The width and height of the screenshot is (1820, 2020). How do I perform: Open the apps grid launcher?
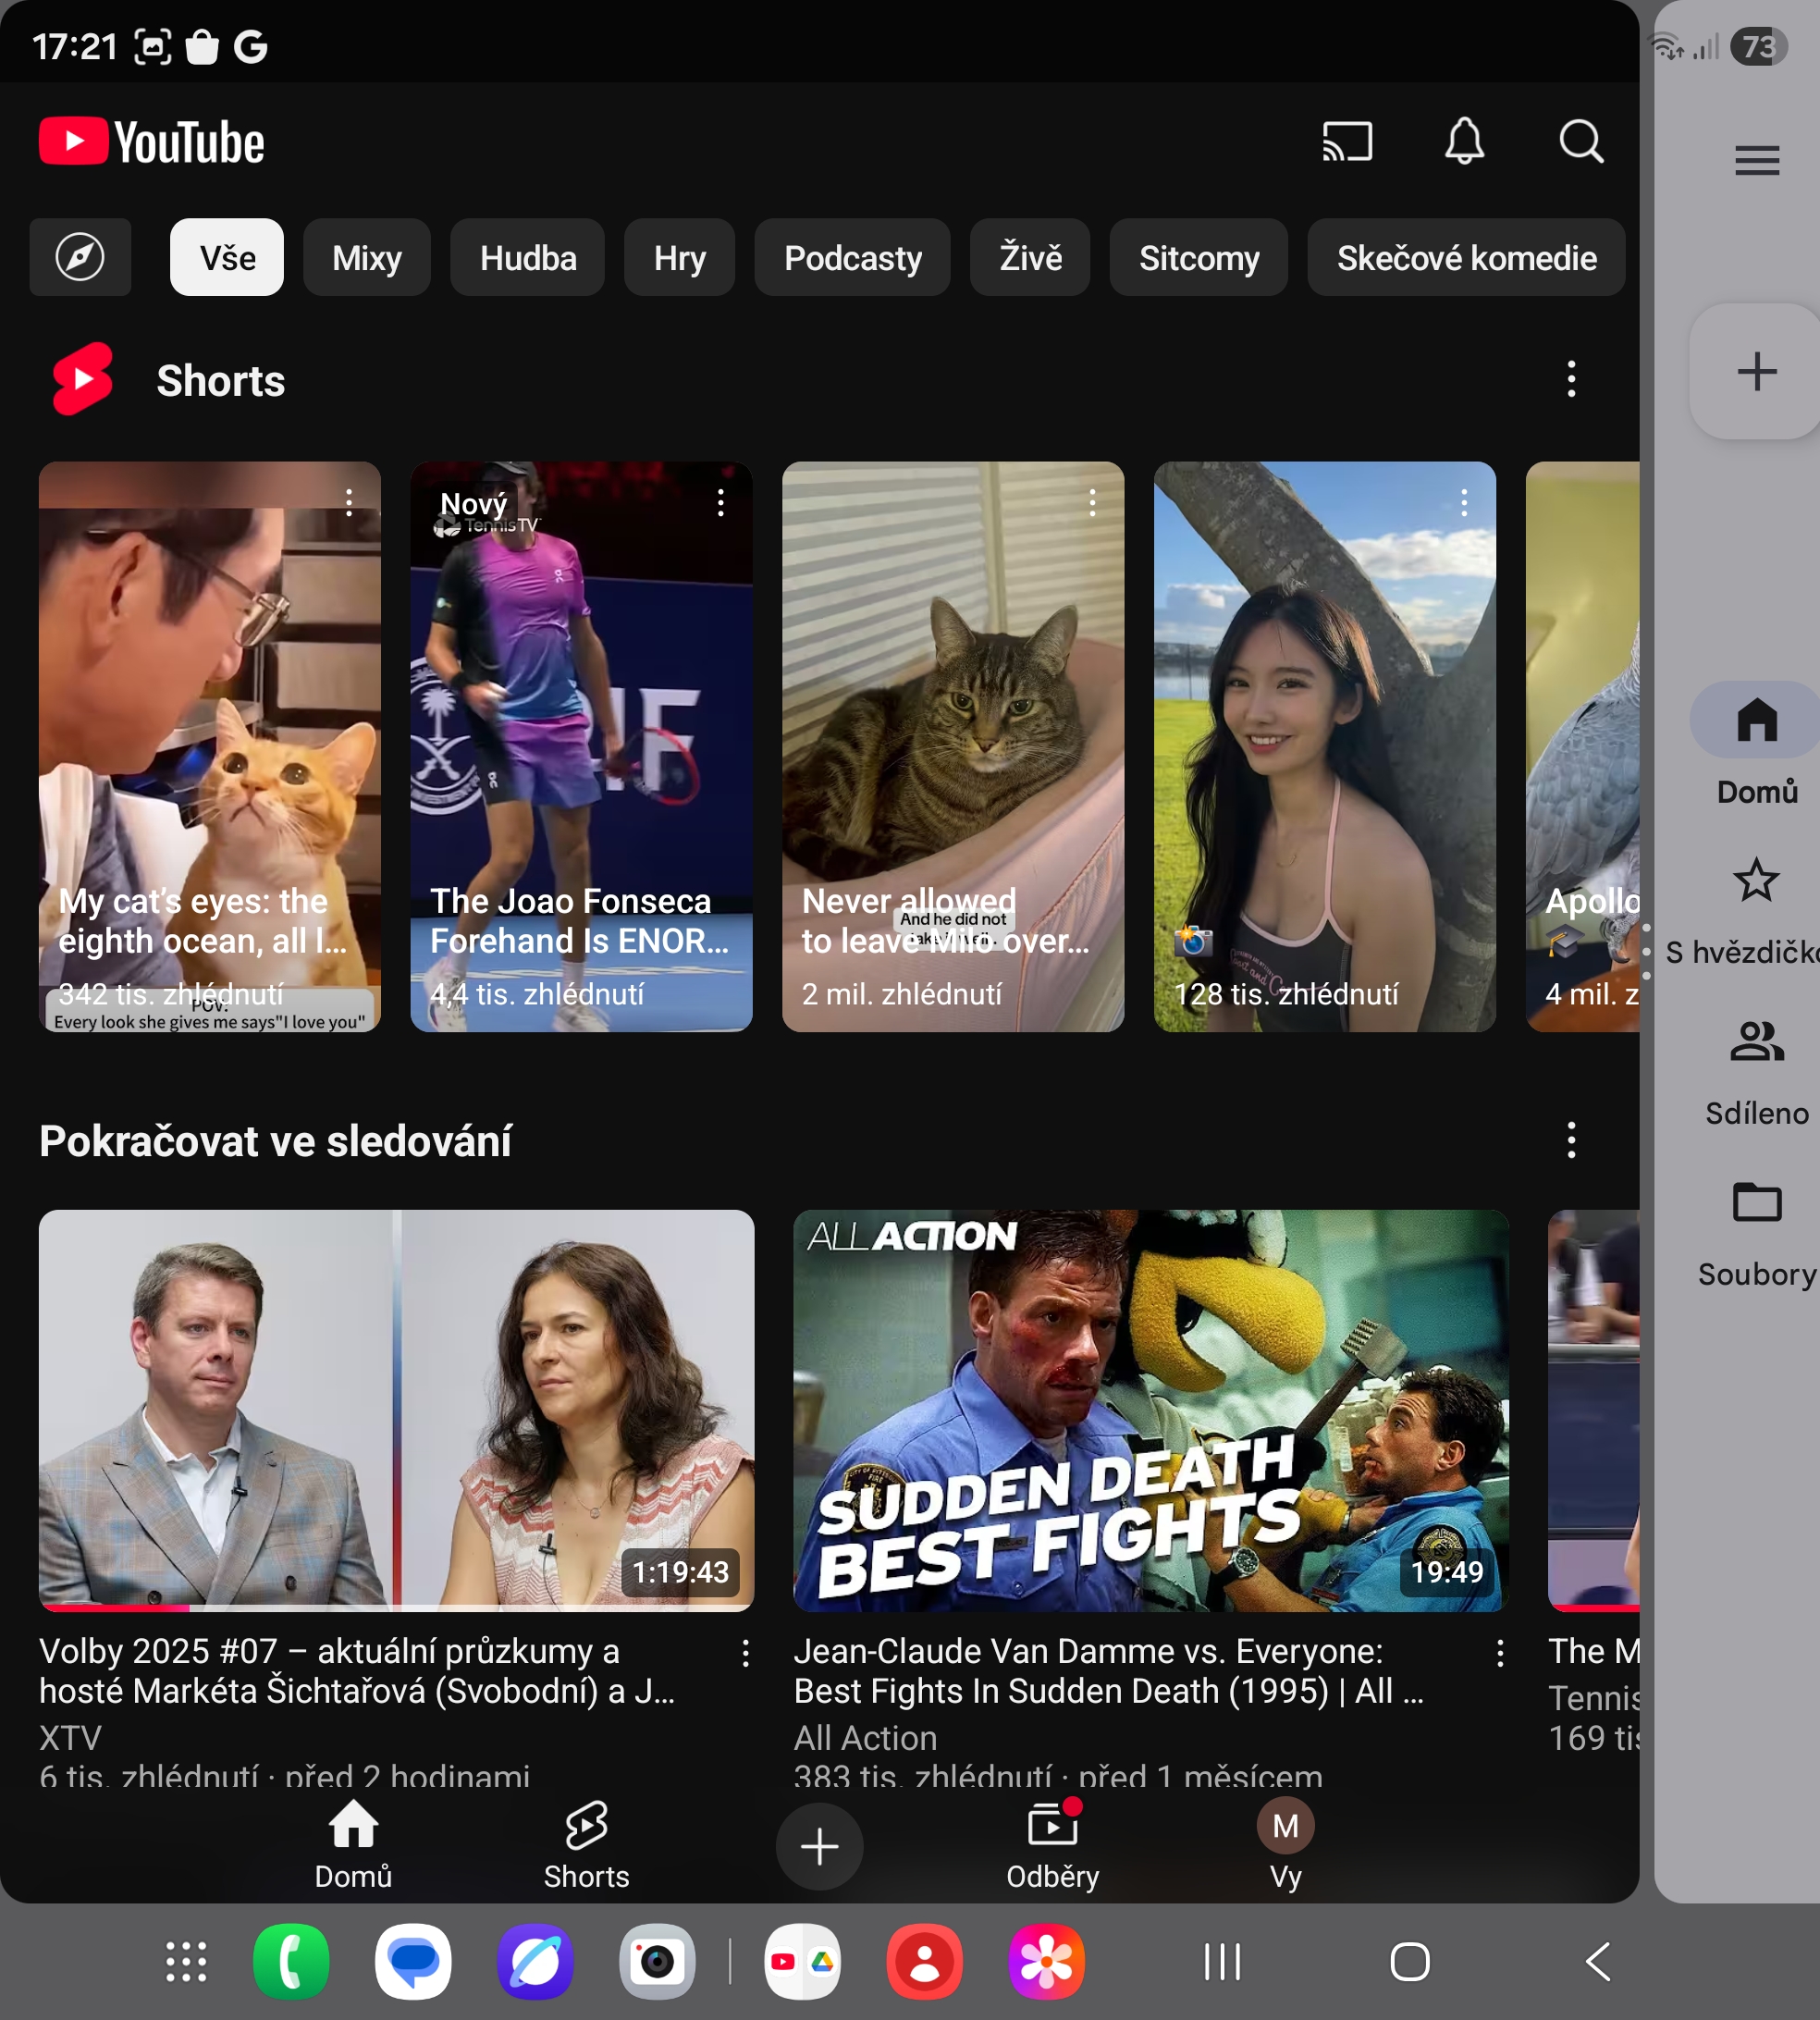coord(186,1962)
